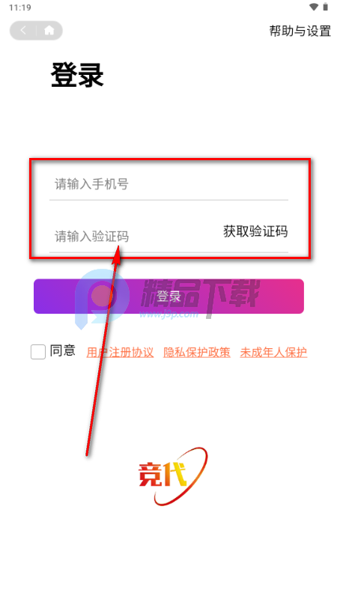Focus the 请输入验证码 code field
The height and width of the screenshot is (599, 337).
pos(134,237)
